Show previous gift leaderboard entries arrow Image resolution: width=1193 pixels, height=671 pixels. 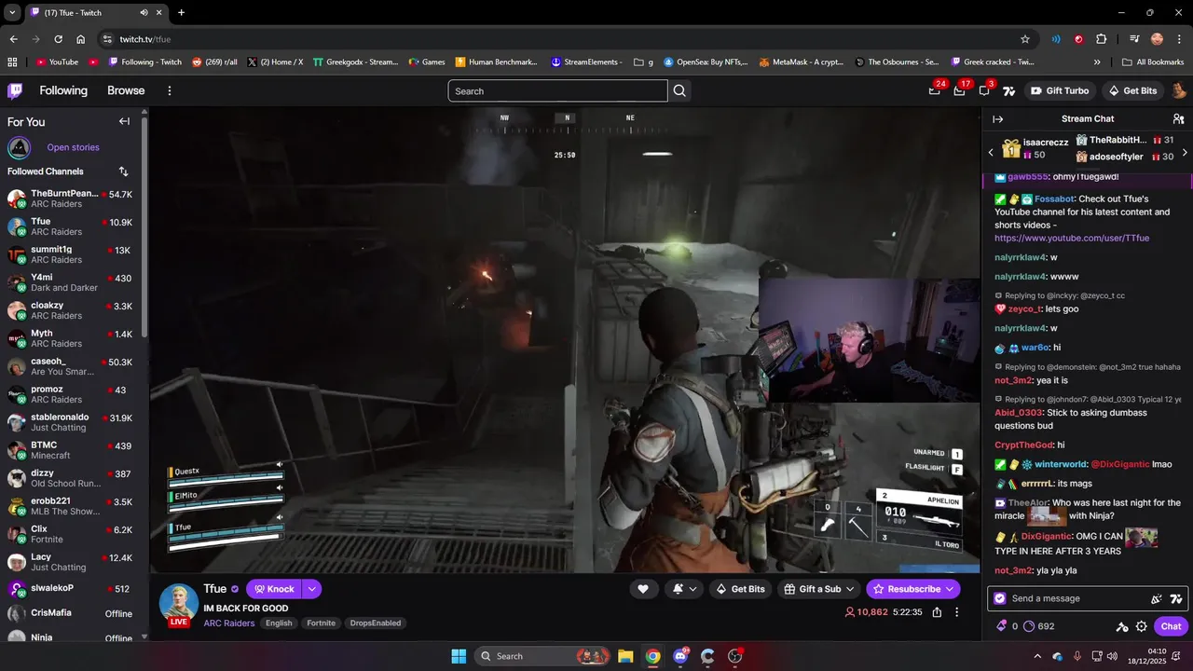[x=991, y=152]
